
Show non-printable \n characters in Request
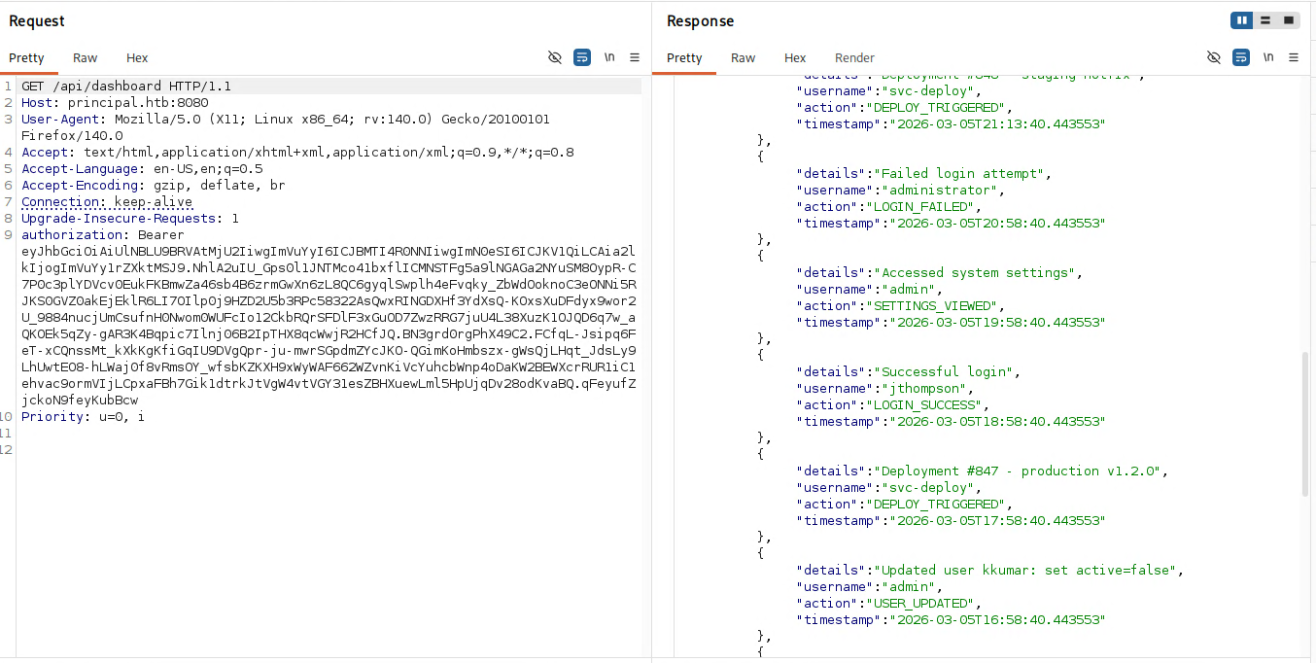coord(609,57)
